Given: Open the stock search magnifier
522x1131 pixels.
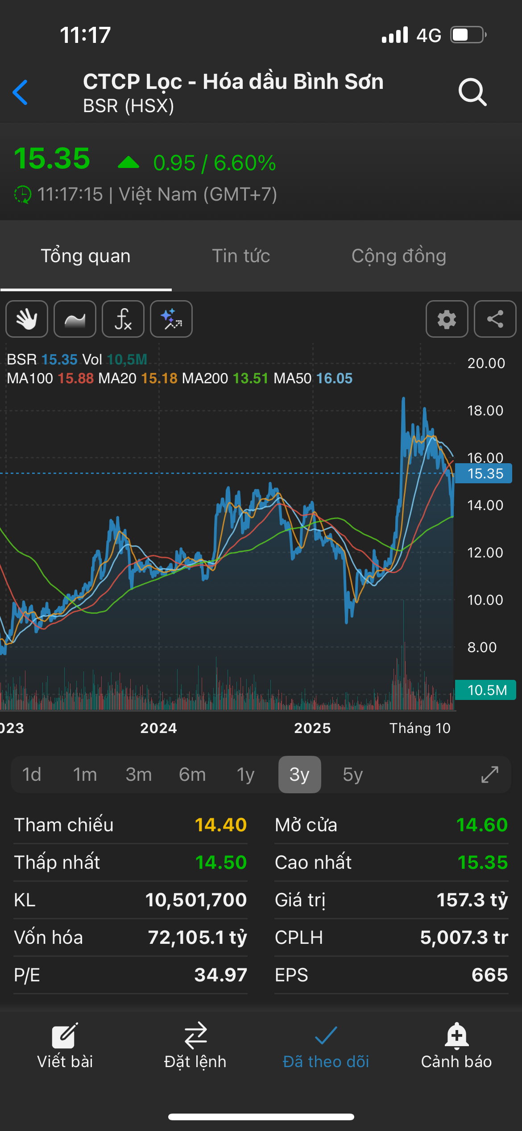Looking at the screenshot, I should tap(472, 92).
